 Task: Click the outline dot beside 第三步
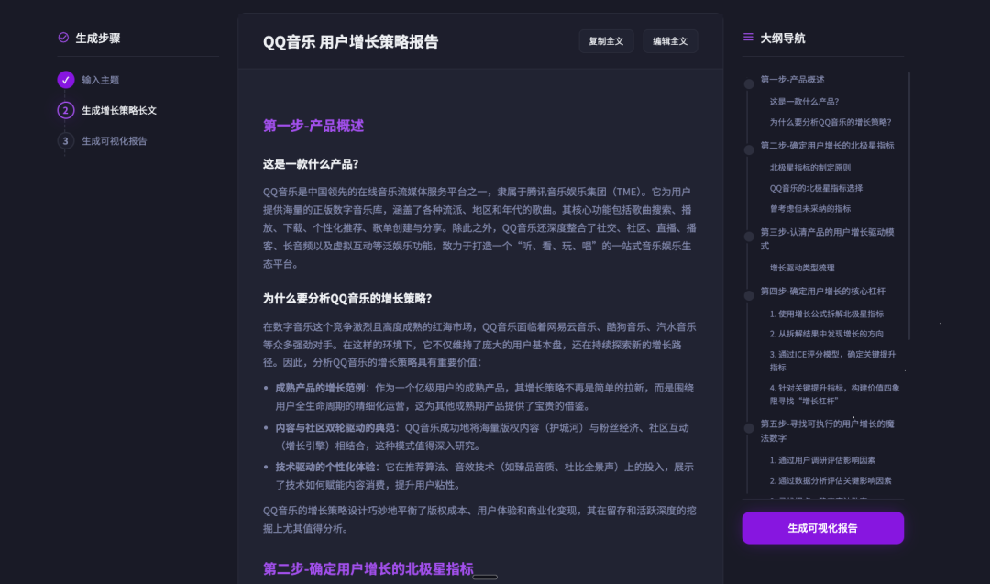point(749,237)
